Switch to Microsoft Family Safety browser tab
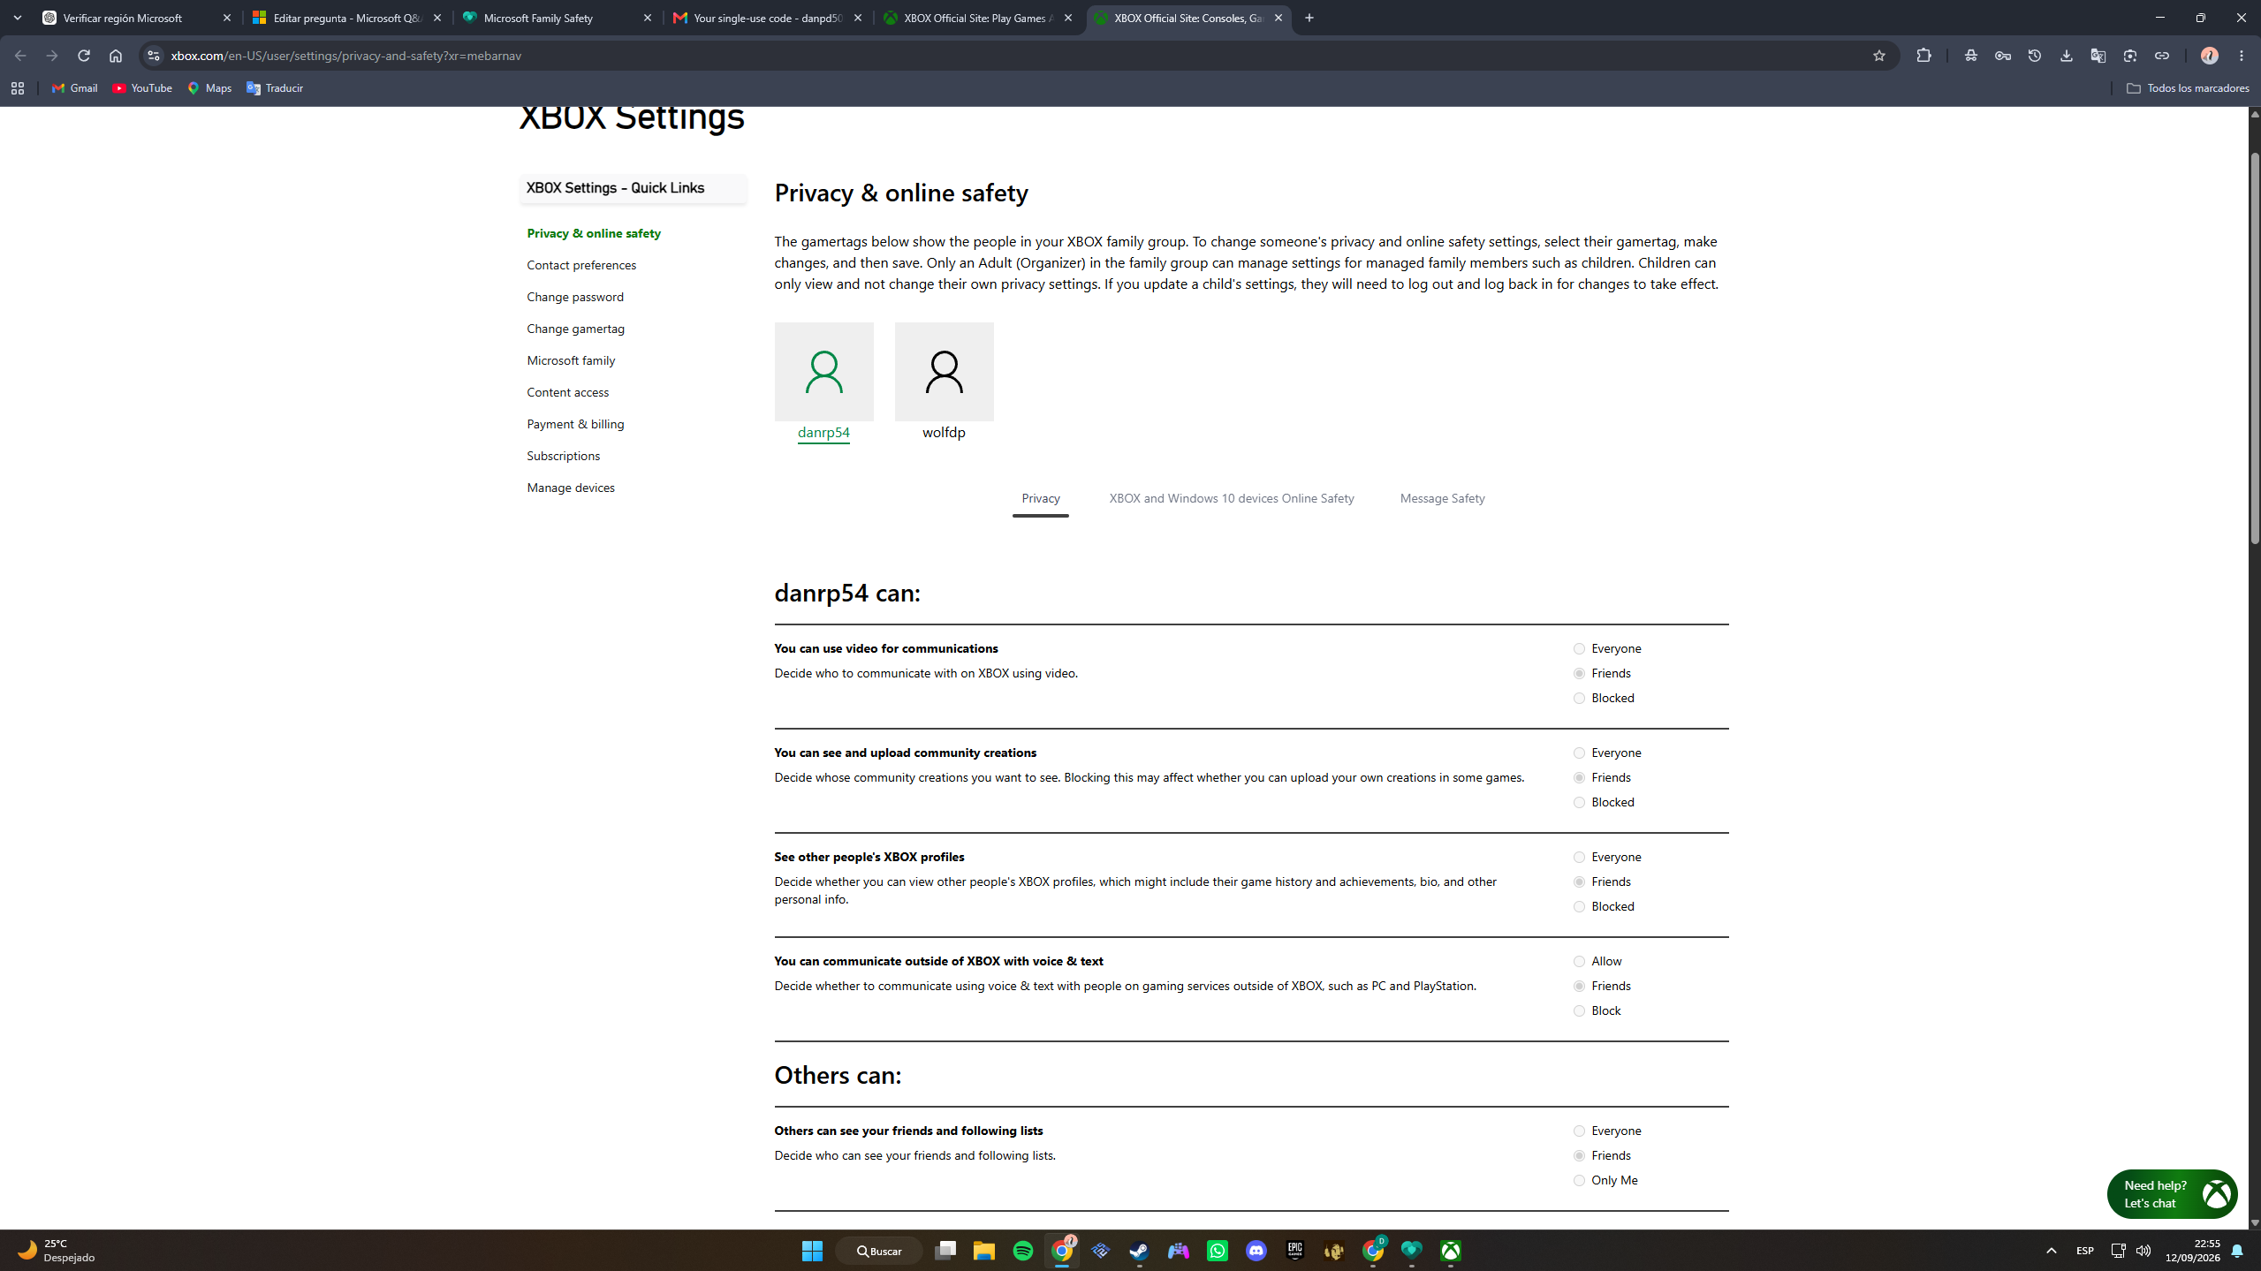Viewport: 2261px width, 1271px height. coord(558,18)
